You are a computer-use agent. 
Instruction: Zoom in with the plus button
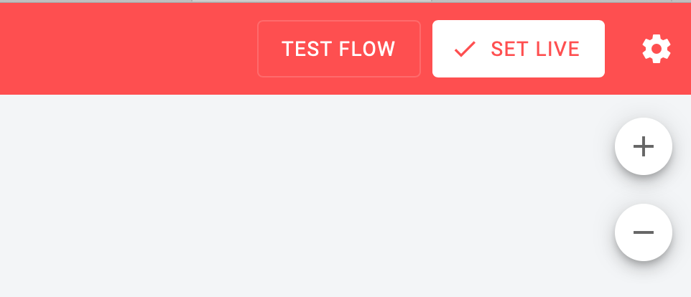pos(643,146)
